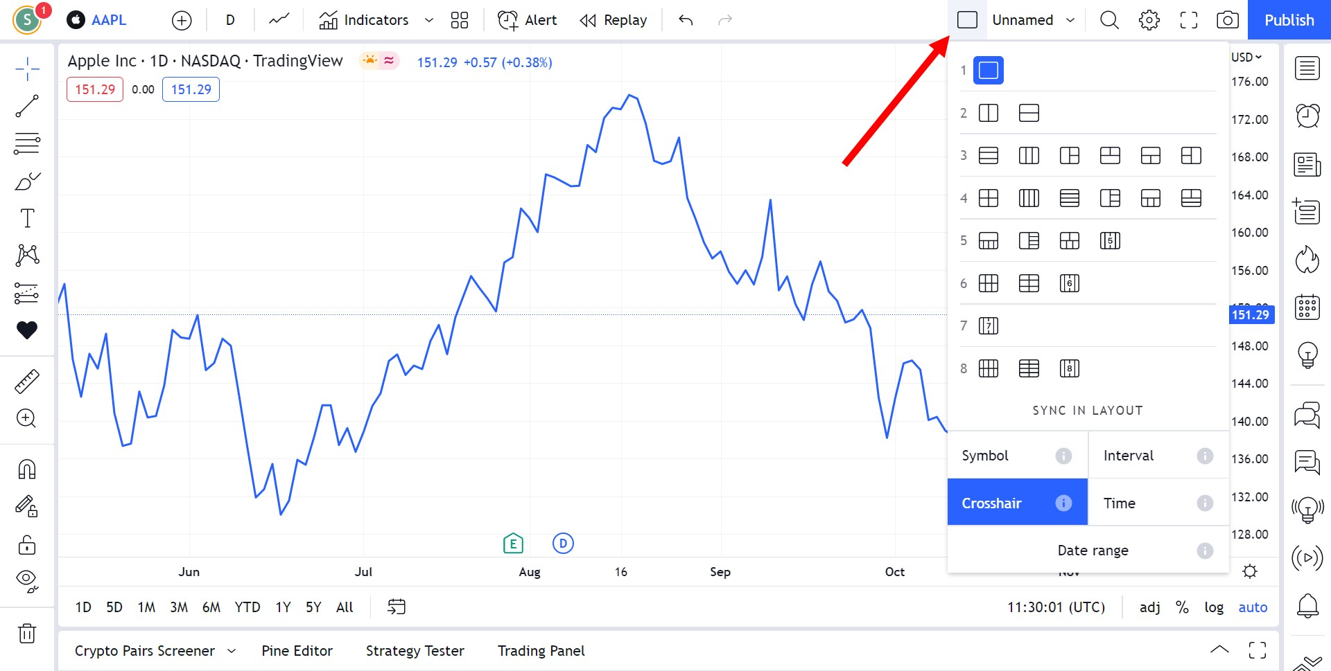Switch to the Pine Editor tab

pos(297,650)
